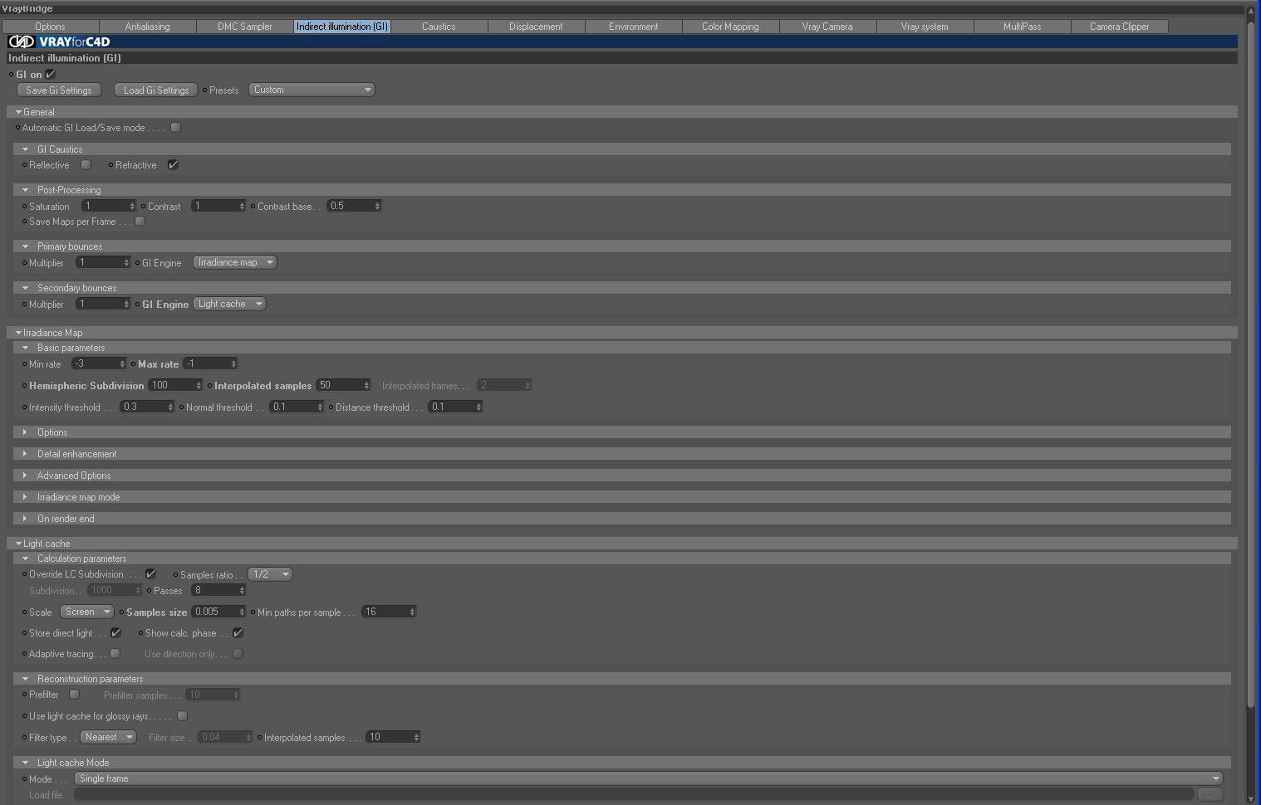Viewport: 1261px width, 805px height.
Task: Expand the Irradiance map mode group
Action: (26, 497)
